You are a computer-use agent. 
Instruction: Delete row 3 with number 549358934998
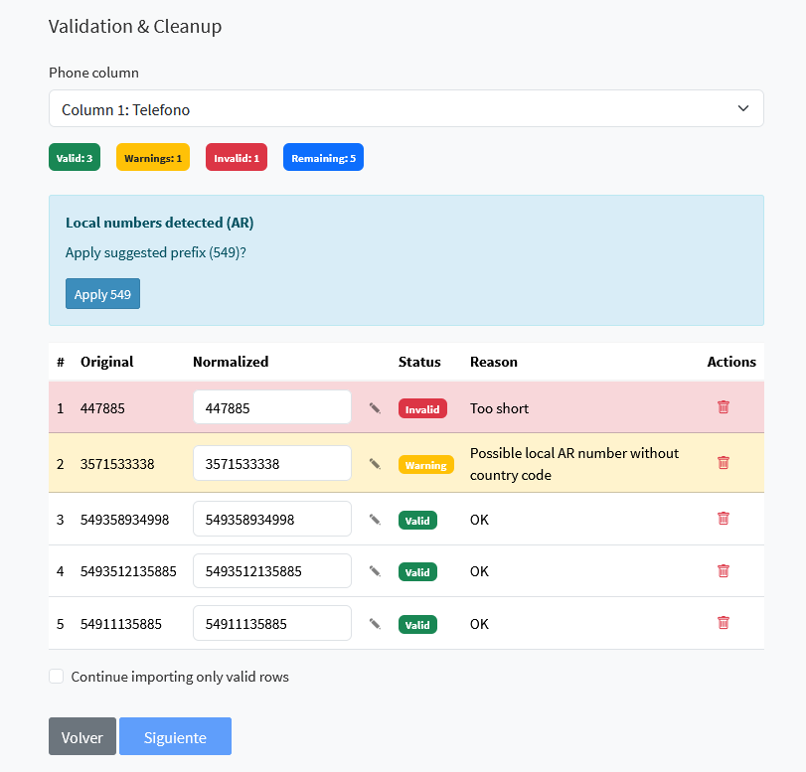[724, 518]
